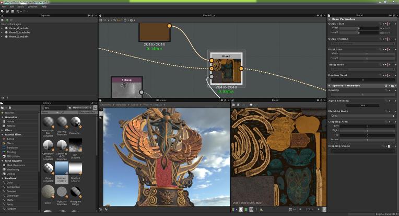Click the favorites star icon beside search
Image resolution: width=399 pixels, height=216 pixels.
click(69, 108)
